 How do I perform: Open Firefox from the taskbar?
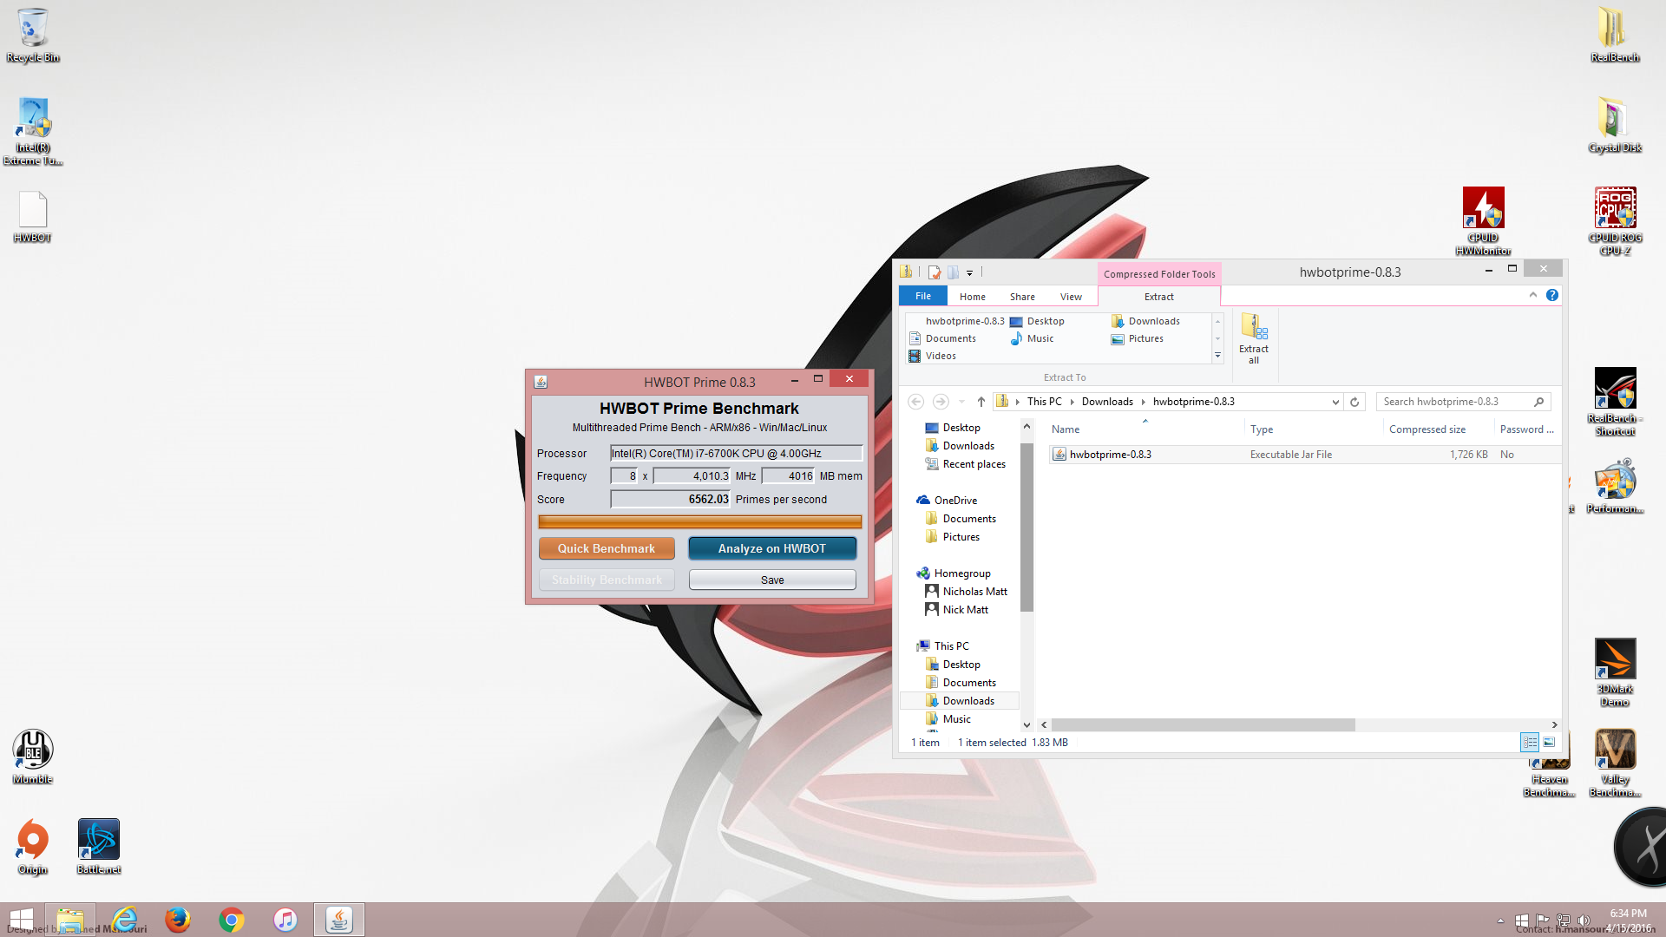[x=178, y=920]
